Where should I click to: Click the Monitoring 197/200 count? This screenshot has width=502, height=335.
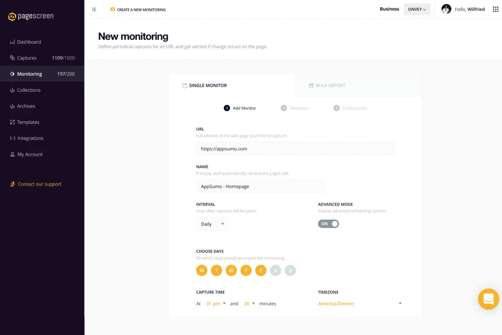(66, 74)
